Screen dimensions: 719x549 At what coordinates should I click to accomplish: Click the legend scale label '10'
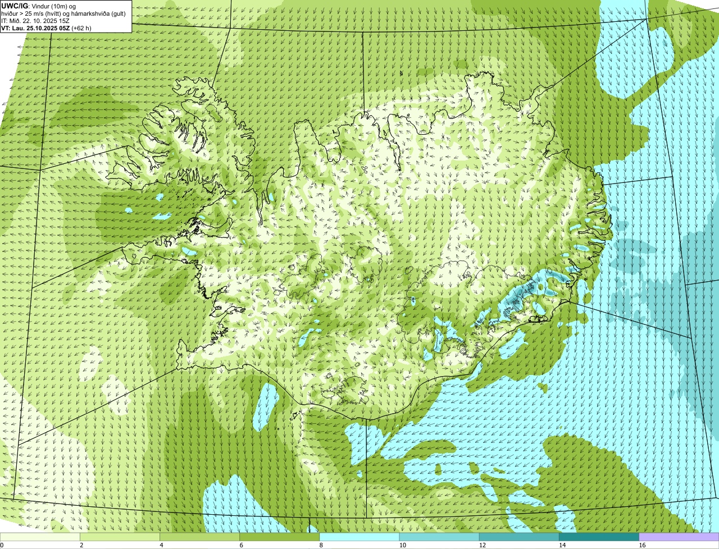pyautogui.click(x=402, y=545)
